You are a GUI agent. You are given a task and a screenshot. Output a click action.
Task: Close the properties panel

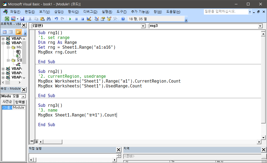pos(24,90)
